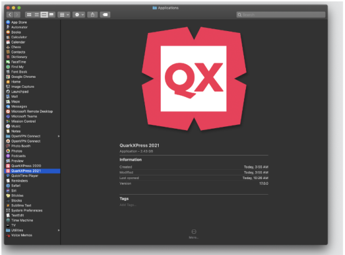This screenshot has height=255, width=345.
Task: Select the Messages app icon
Action: pyautogui.click(x=8, y=106)
